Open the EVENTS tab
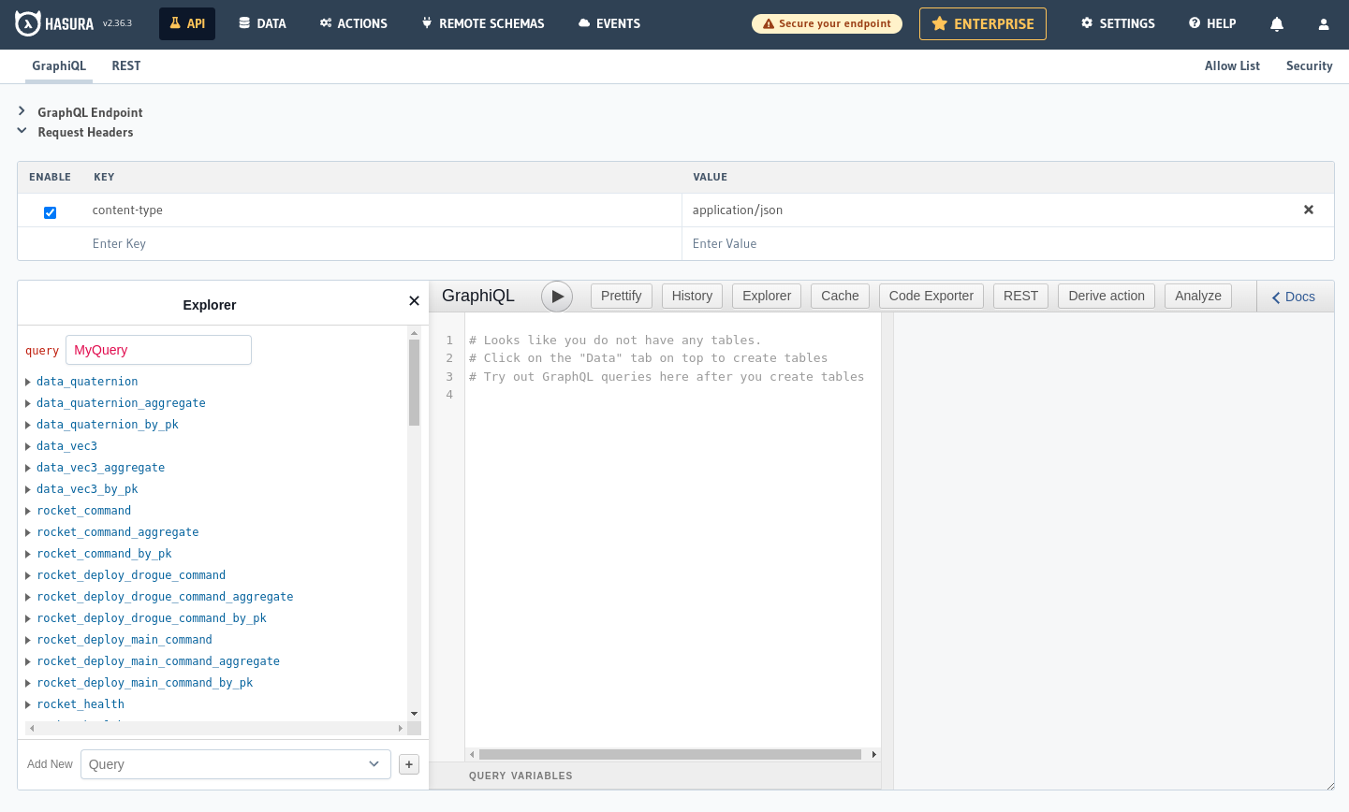Screen dimensions: 1349x812 coord(609,23)
